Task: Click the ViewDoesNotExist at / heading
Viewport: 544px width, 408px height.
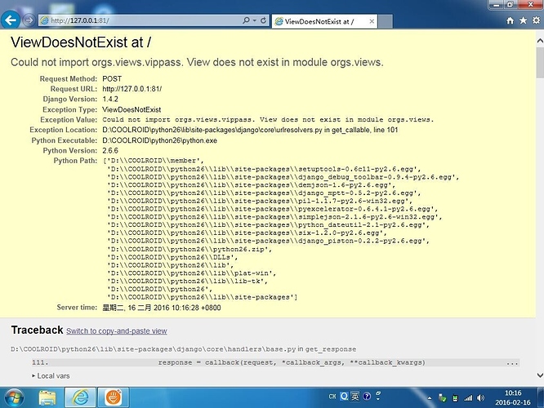Action: click(81, 42)
